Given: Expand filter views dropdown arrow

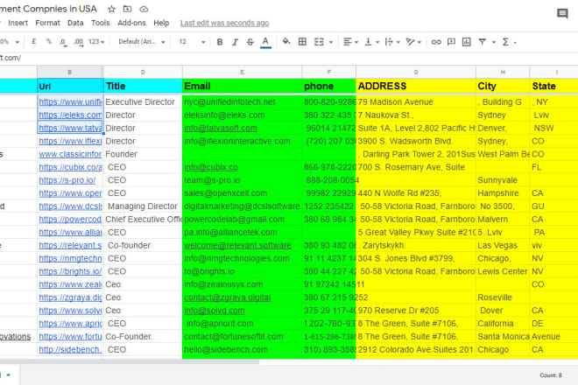Looking at the screenshot, I should [494, 42].
